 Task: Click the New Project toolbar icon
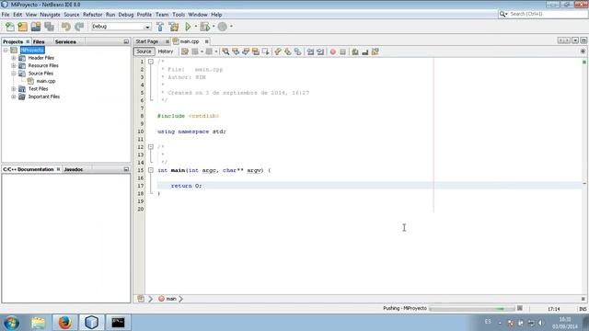(22, 27)
